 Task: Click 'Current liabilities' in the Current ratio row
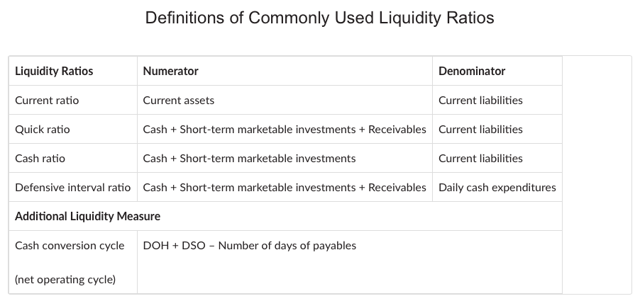click(480, 101)
